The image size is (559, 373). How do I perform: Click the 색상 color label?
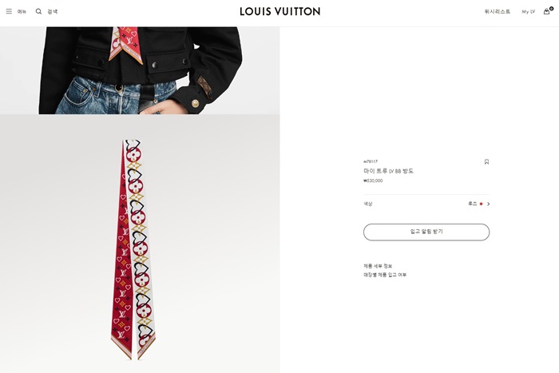[367, 204]
